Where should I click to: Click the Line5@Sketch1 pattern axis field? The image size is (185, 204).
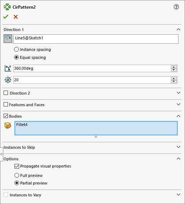[x=96, y=39]
